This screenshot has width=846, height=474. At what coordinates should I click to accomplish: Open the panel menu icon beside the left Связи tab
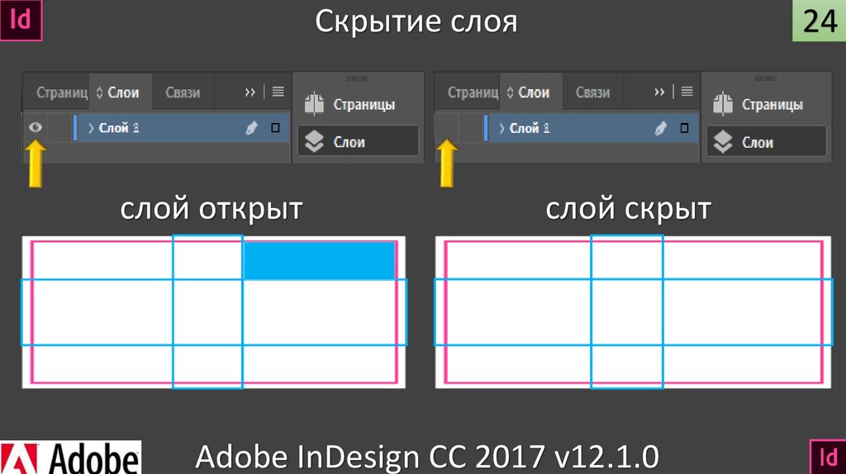tap(278, 92)
